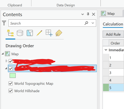Click the light green layer symbol swatch
The width and height of the screenshot is (124, 109).
point(13,75)
